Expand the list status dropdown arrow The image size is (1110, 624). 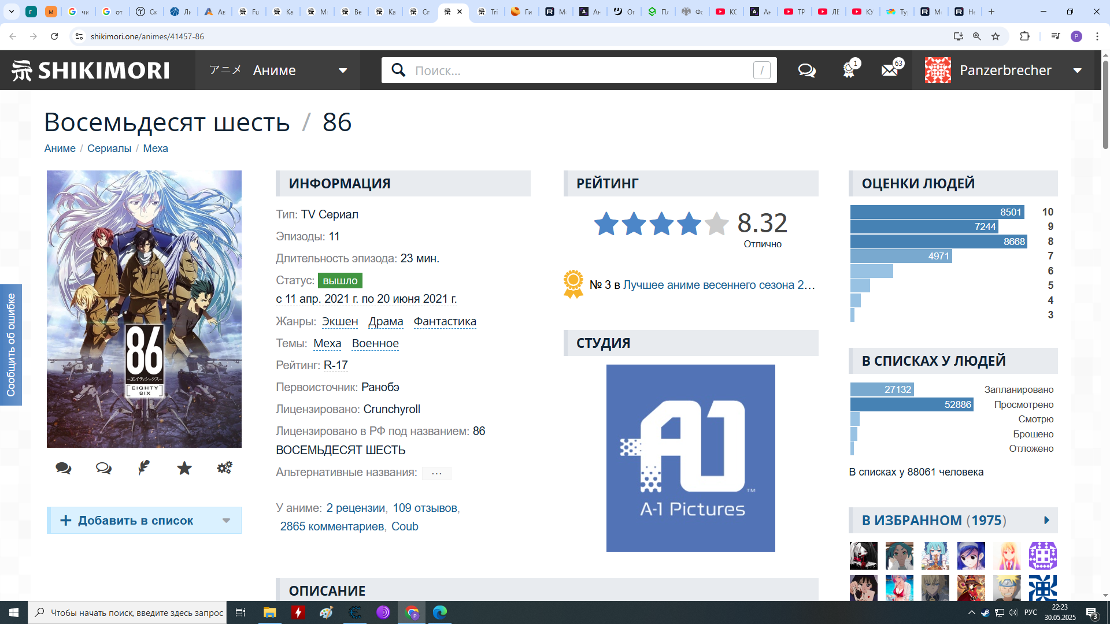coord(226,521)
